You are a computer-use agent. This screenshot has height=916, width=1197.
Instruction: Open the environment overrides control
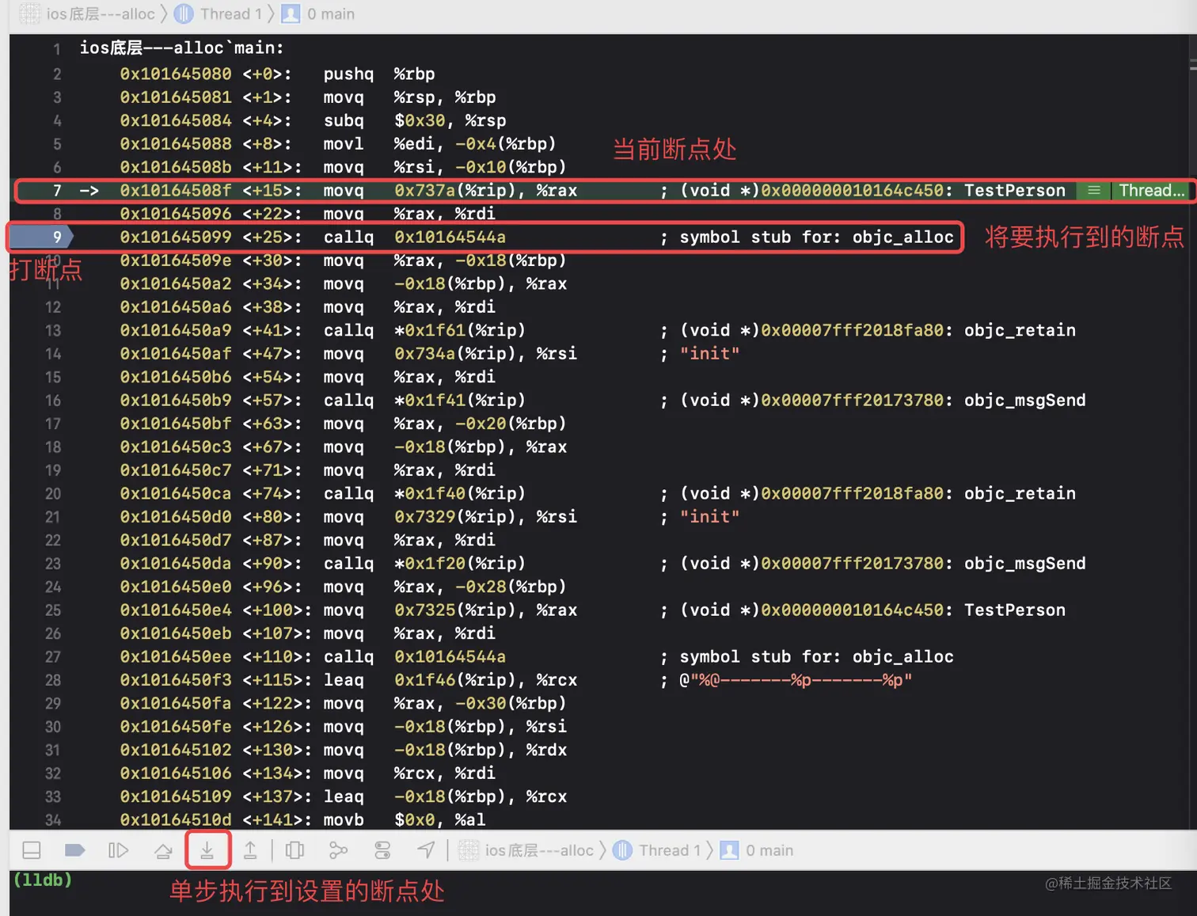[382, 850]
